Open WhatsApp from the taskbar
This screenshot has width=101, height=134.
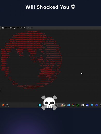78,105
